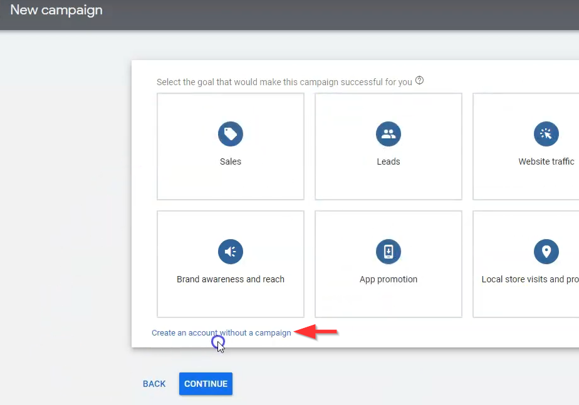Click the App promotion phone icon
Screen dimensions: 579x405
388,252
